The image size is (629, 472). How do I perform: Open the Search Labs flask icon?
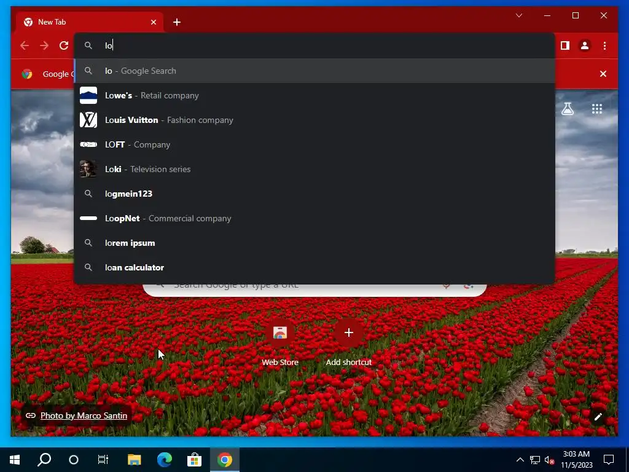567,109
